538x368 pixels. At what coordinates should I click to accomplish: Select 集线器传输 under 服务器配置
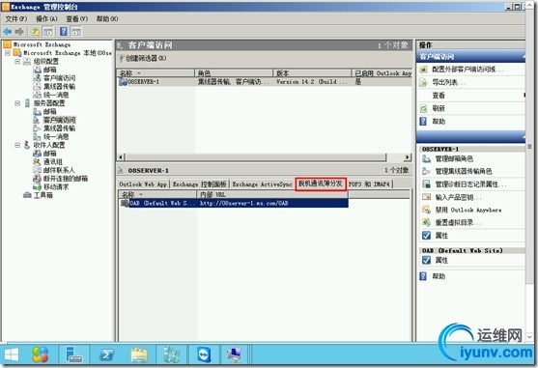(59, 128)
